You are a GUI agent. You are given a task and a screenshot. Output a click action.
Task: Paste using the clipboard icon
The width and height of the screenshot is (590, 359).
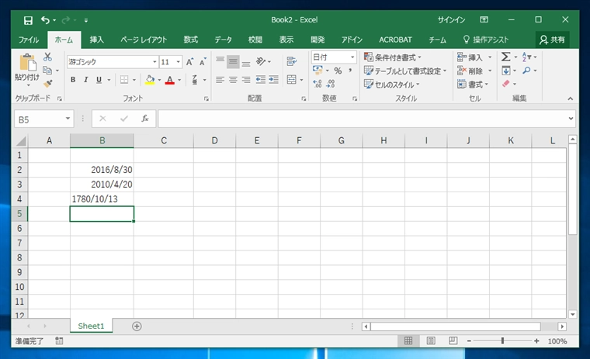(x=27, y=62)
